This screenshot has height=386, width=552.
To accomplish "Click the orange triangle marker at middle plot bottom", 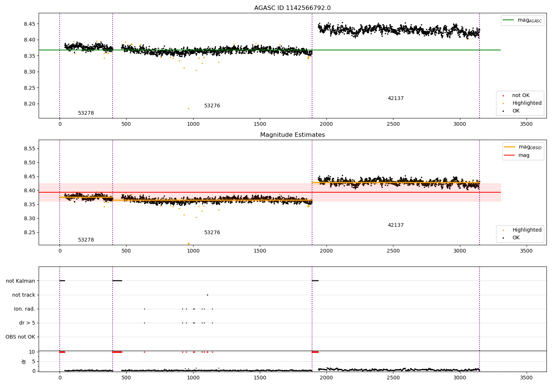I will click(188, 244).
